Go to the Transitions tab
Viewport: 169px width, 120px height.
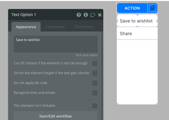tap(84, 27)
